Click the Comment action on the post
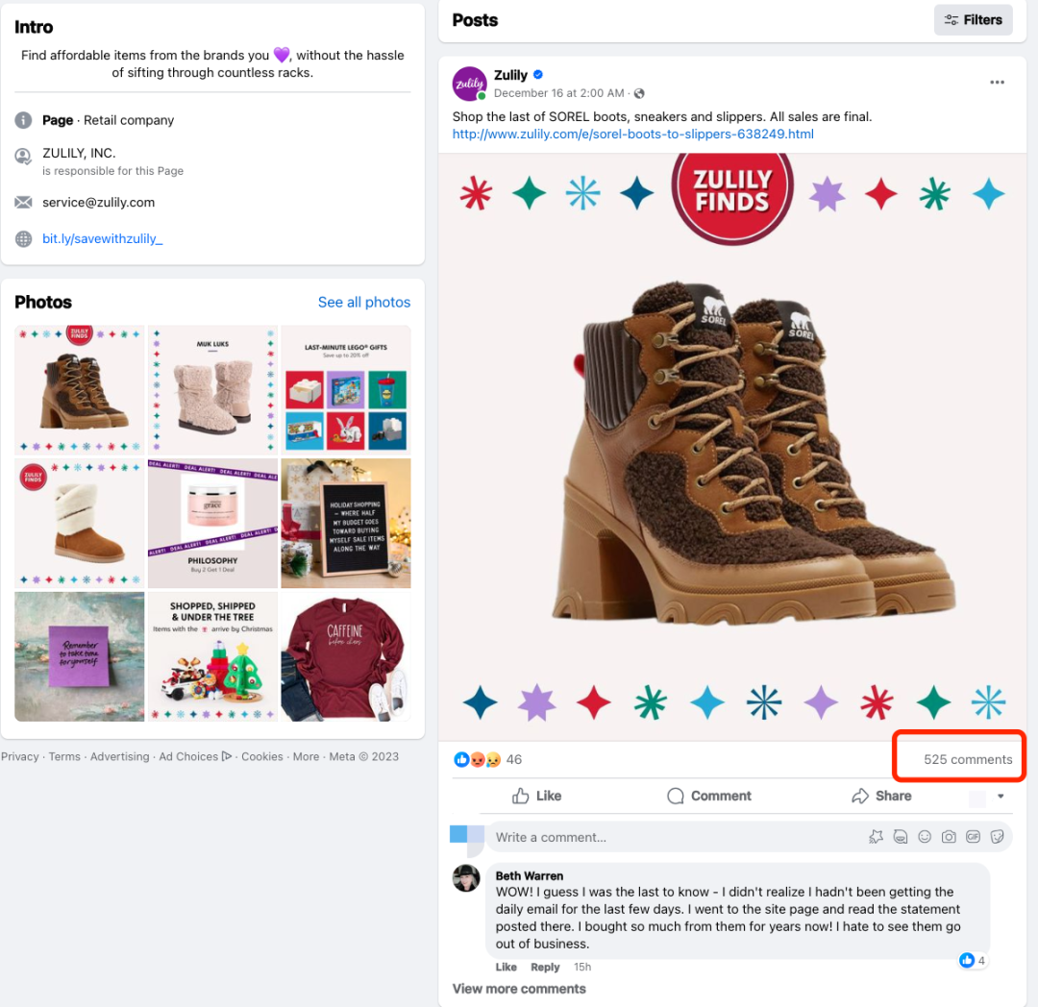The height and width of the screenshot is (1007, 1038). (x=709, y=796)
